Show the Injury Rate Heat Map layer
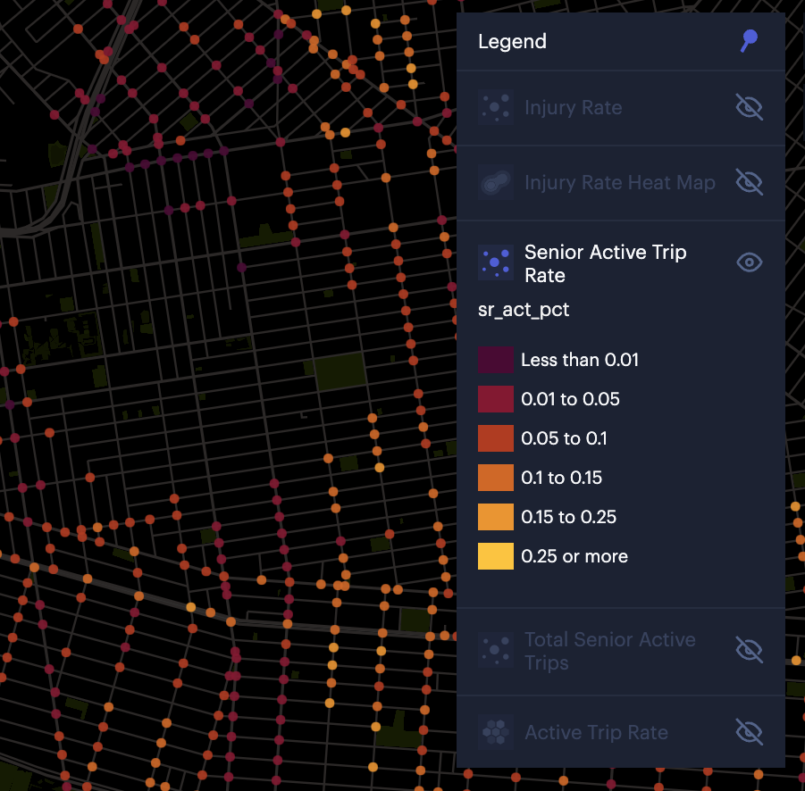 (749, 182)
